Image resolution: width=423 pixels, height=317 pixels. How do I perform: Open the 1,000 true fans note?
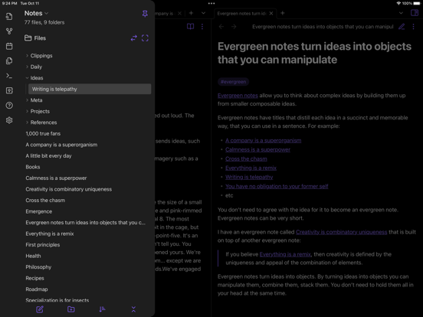pos(43,134)
